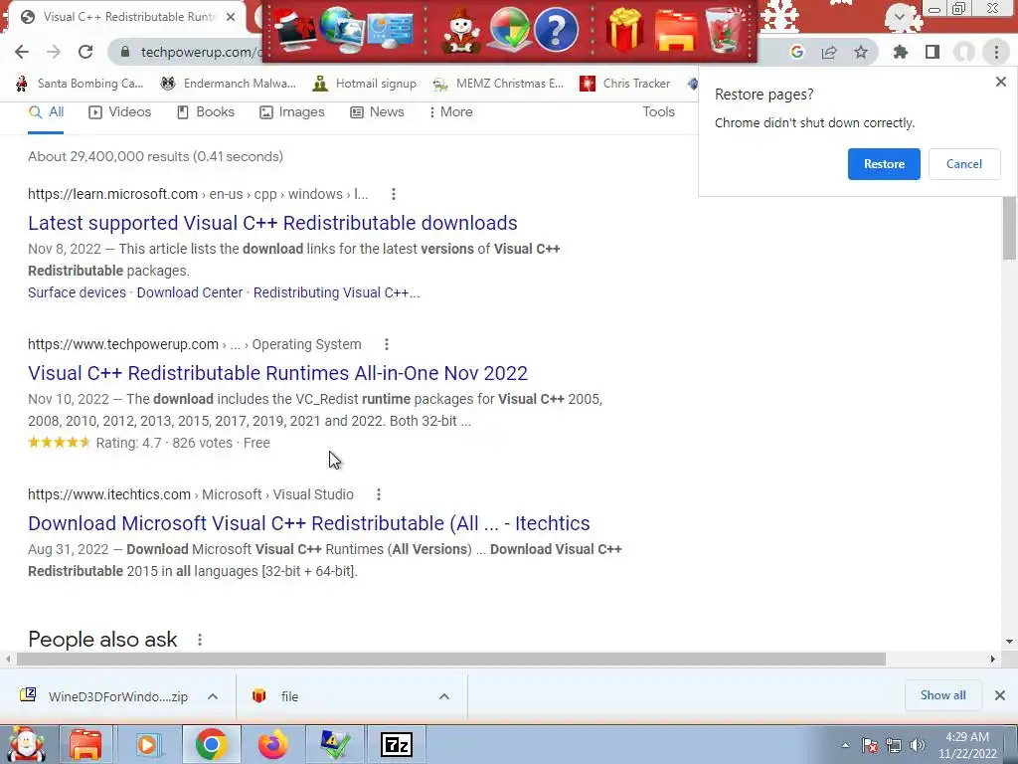
Task: Expand options for WineD3DForWindo....zip download
Action: 213,696
